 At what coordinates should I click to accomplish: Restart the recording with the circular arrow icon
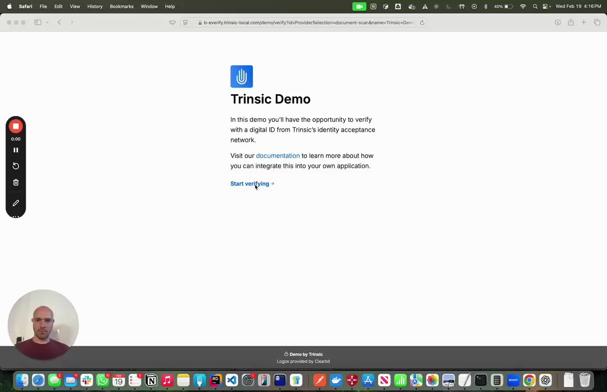tap(16, 166)
